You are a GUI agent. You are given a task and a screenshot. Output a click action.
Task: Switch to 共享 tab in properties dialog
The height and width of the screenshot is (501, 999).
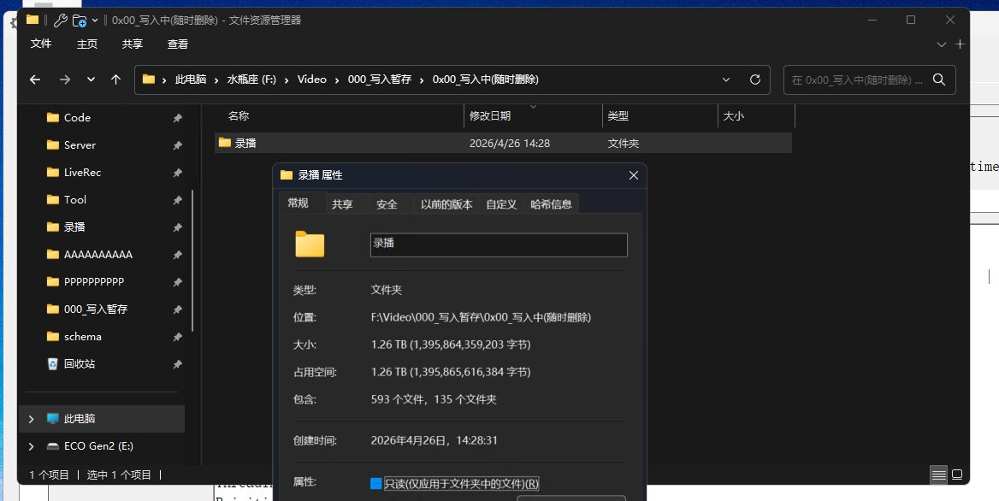[342, 204]
